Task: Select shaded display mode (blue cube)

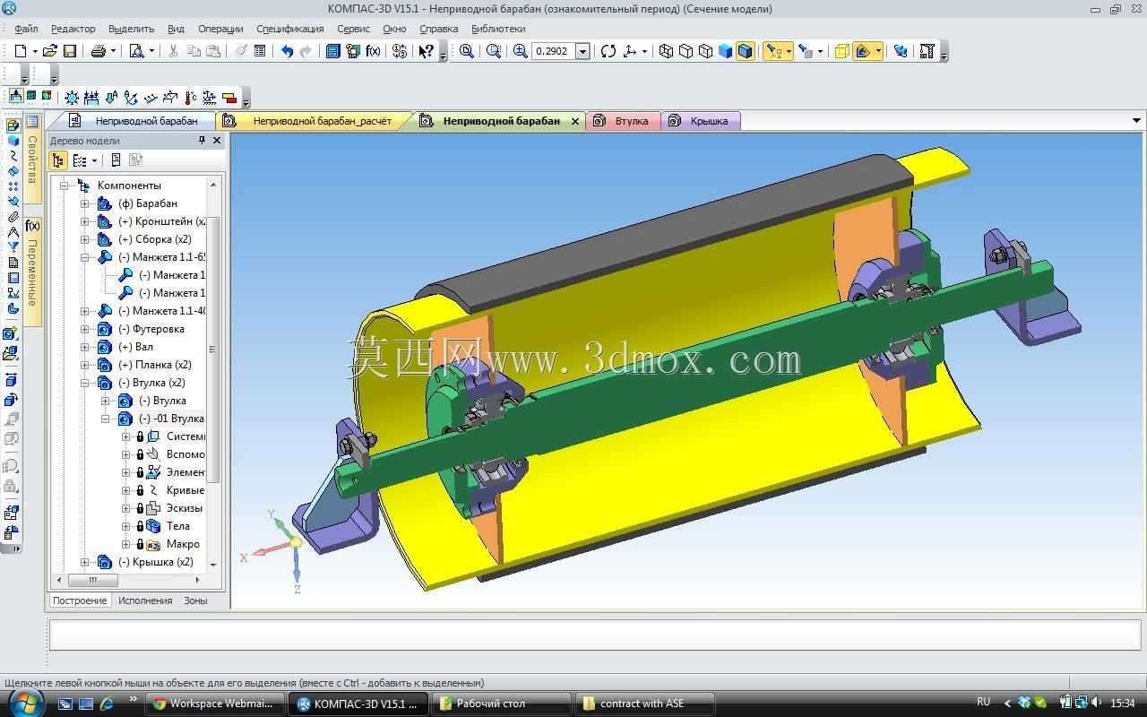Action: 725,51
